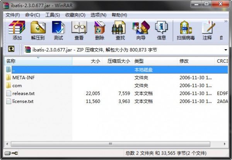232x160 pixels.
Task: Sort by Size (大小) column header
Action: point(87,61)
